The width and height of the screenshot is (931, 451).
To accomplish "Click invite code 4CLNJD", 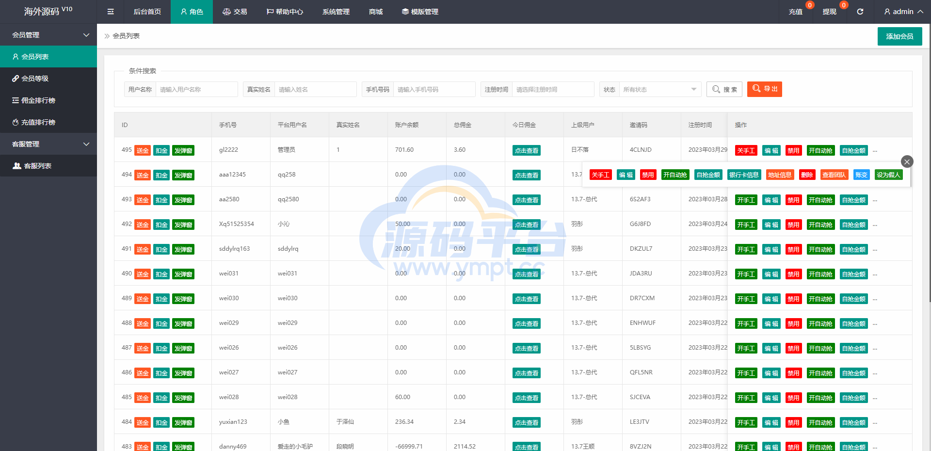I will (641, 150).
